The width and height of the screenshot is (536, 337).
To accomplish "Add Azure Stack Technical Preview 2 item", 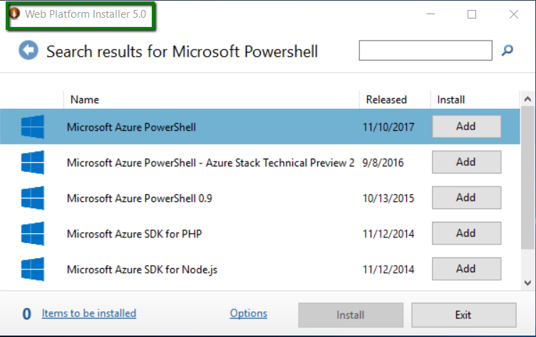I will coord(467,162).
